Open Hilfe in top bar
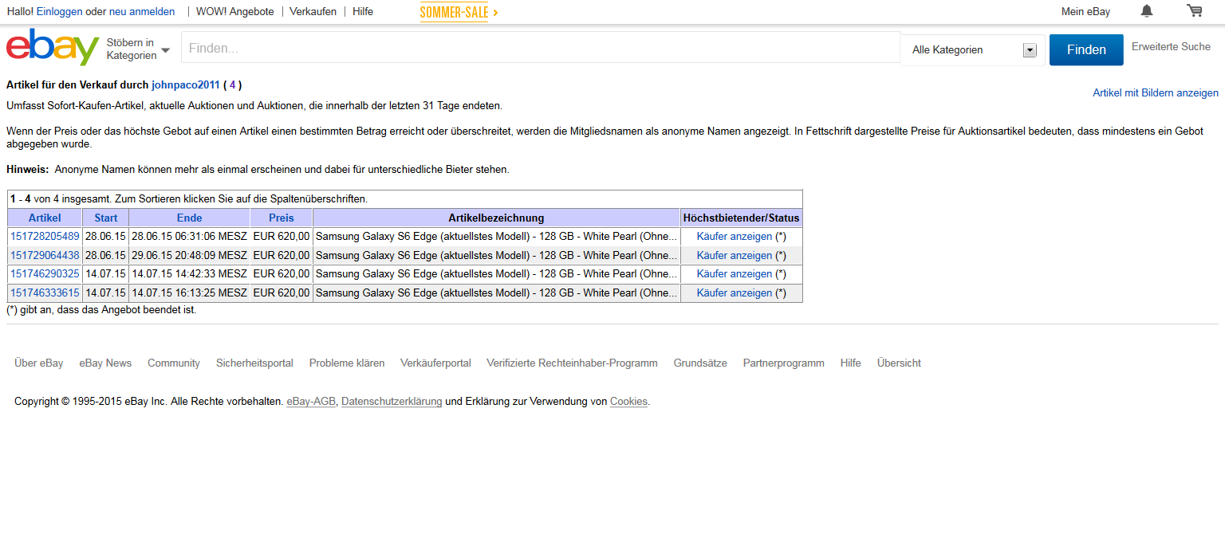Screen dimensions: 1225x534 tap(363, 12)
